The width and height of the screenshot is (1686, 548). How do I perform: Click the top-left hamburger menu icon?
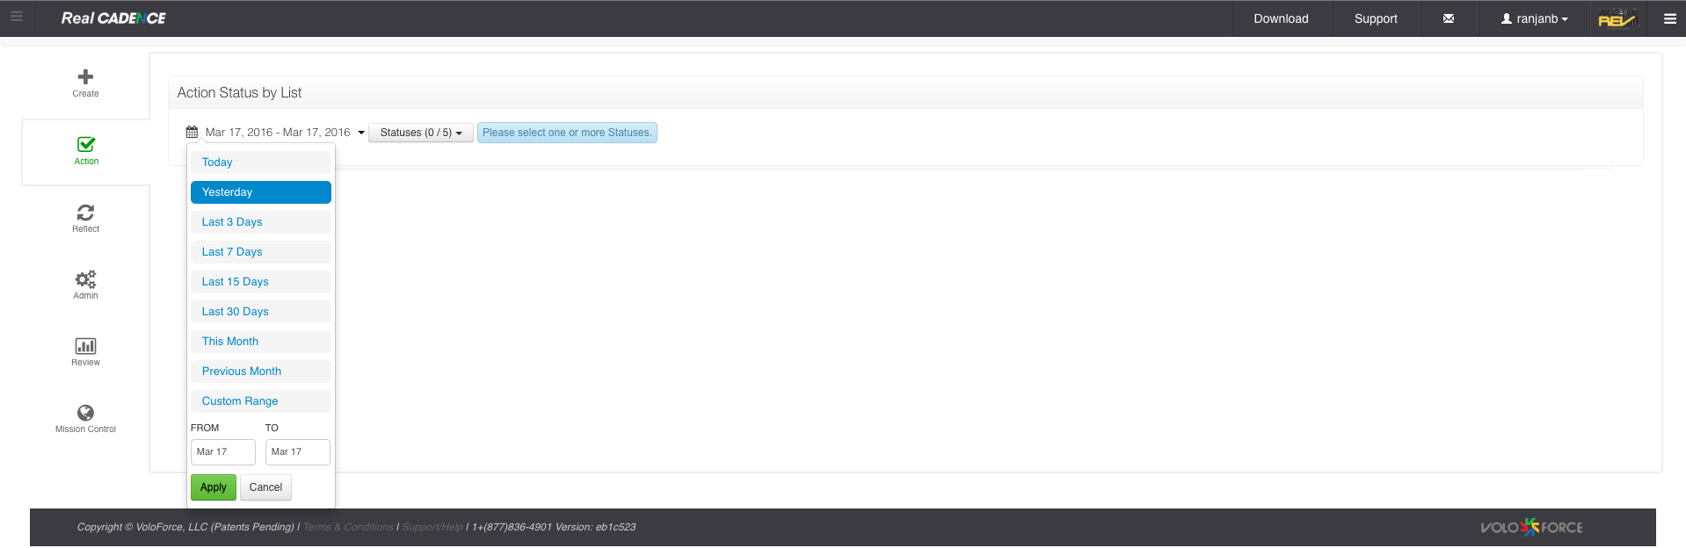coord(16,17)
